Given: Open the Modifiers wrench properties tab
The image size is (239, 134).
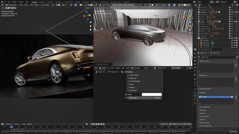Looking at the screenshot, I should click(195, 83).
